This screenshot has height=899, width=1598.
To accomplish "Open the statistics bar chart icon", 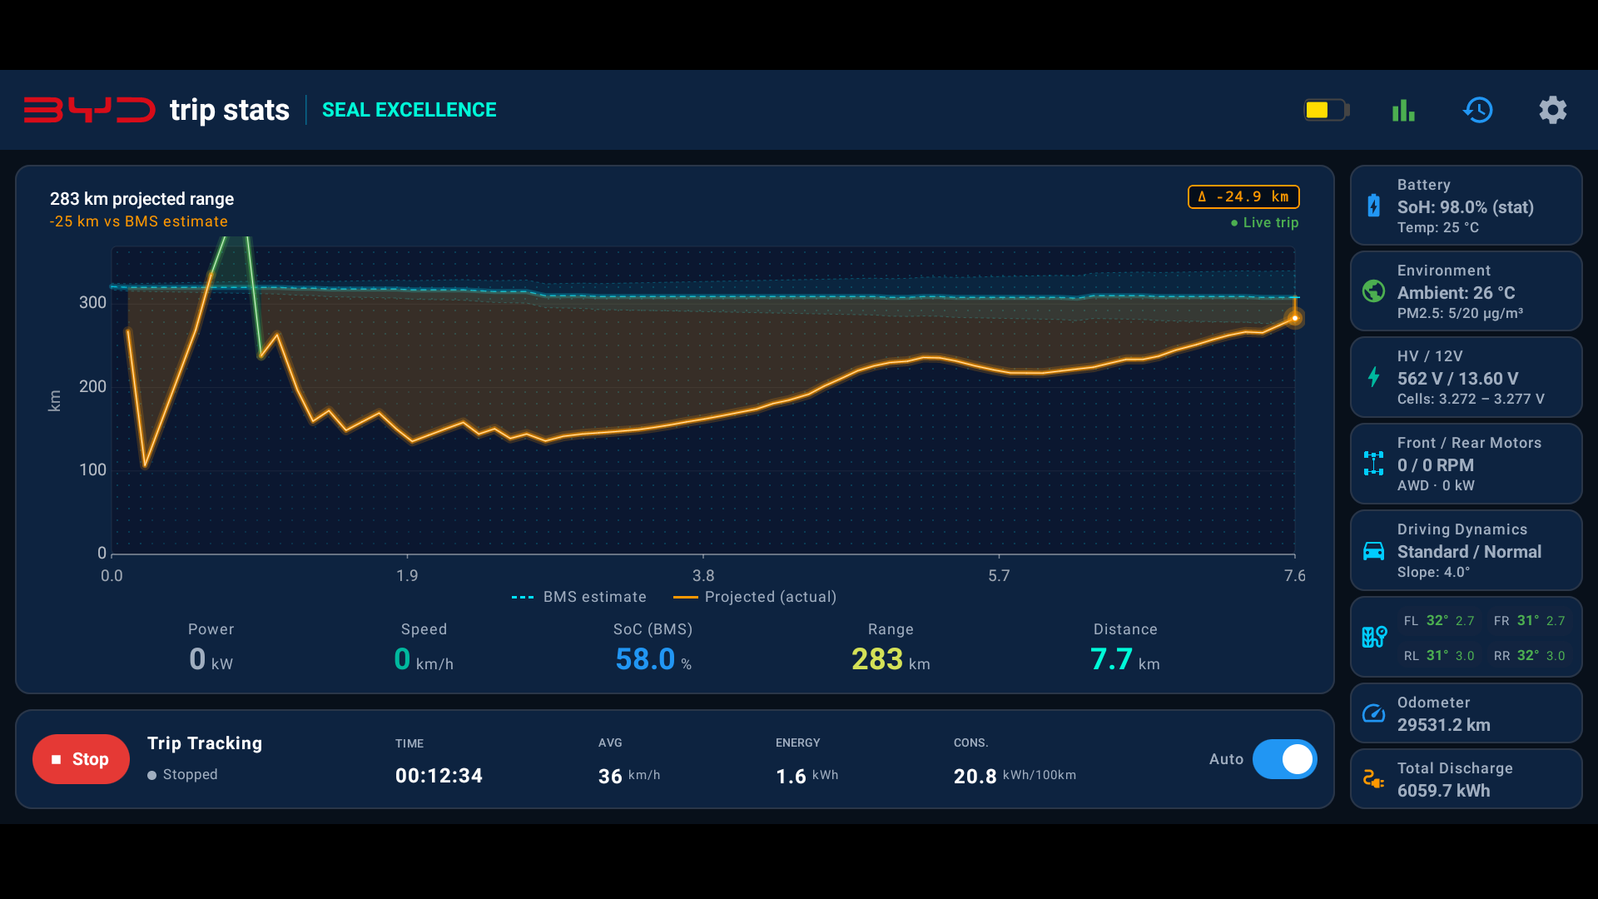I will click(x=1403, y=110).
